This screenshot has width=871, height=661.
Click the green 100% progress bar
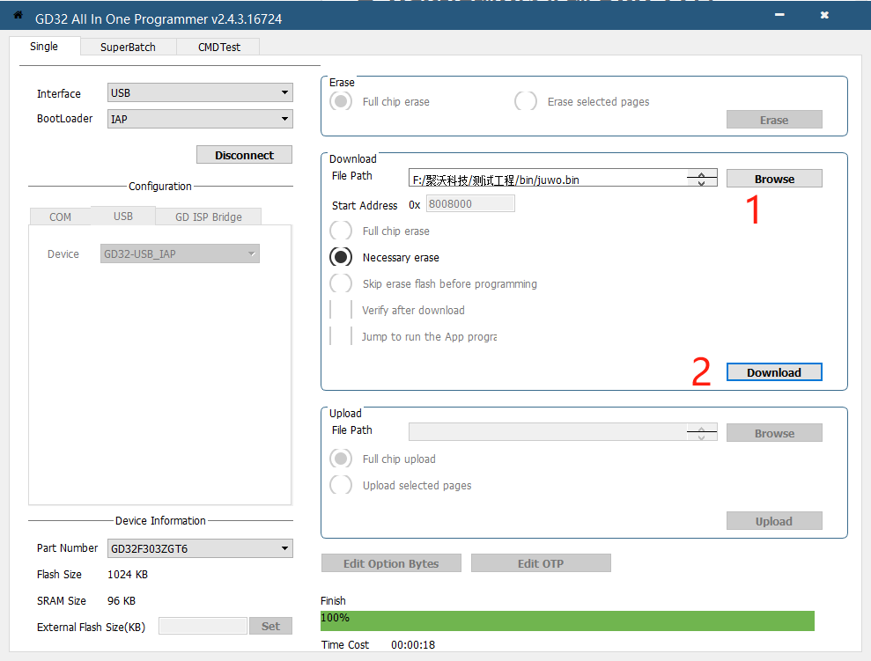[567, 621]
